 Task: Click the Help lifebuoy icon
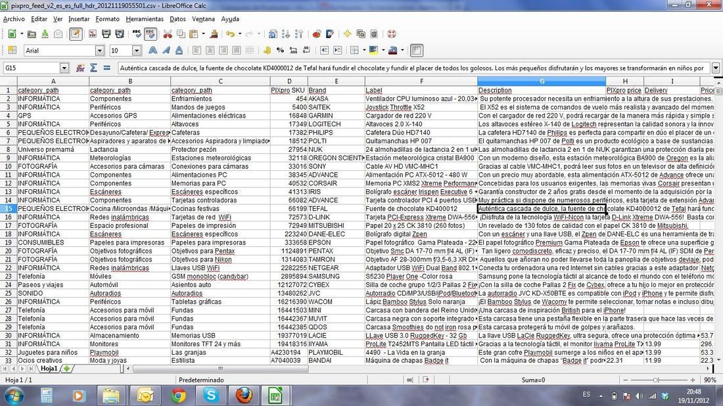tap(392, 34)
